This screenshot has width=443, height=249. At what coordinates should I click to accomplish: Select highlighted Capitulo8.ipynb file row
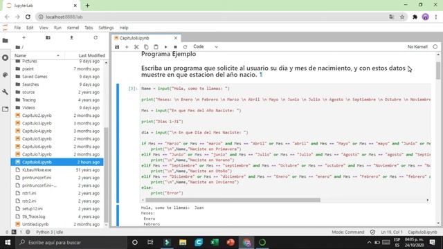[57, 162]
